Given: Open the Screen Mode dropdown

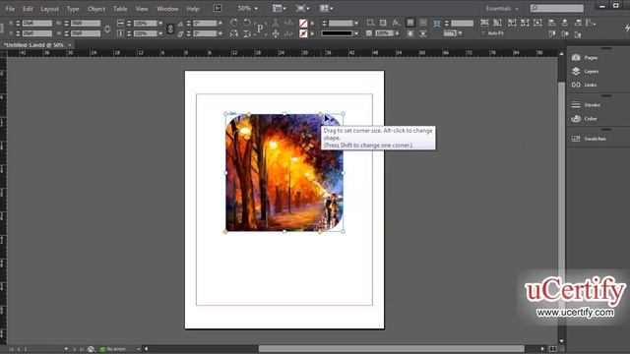Looking at the screenshot, I should pyautogui.click(x=302, y=8).
